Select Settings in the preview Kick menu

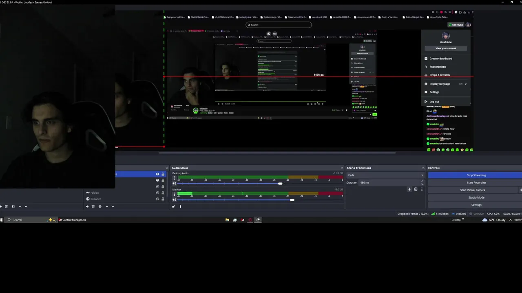434,92
